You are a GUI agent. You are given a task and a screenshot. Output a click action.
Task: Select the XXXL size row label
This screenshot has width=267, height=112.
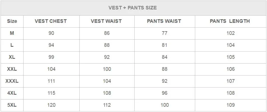tap(12, 81)
